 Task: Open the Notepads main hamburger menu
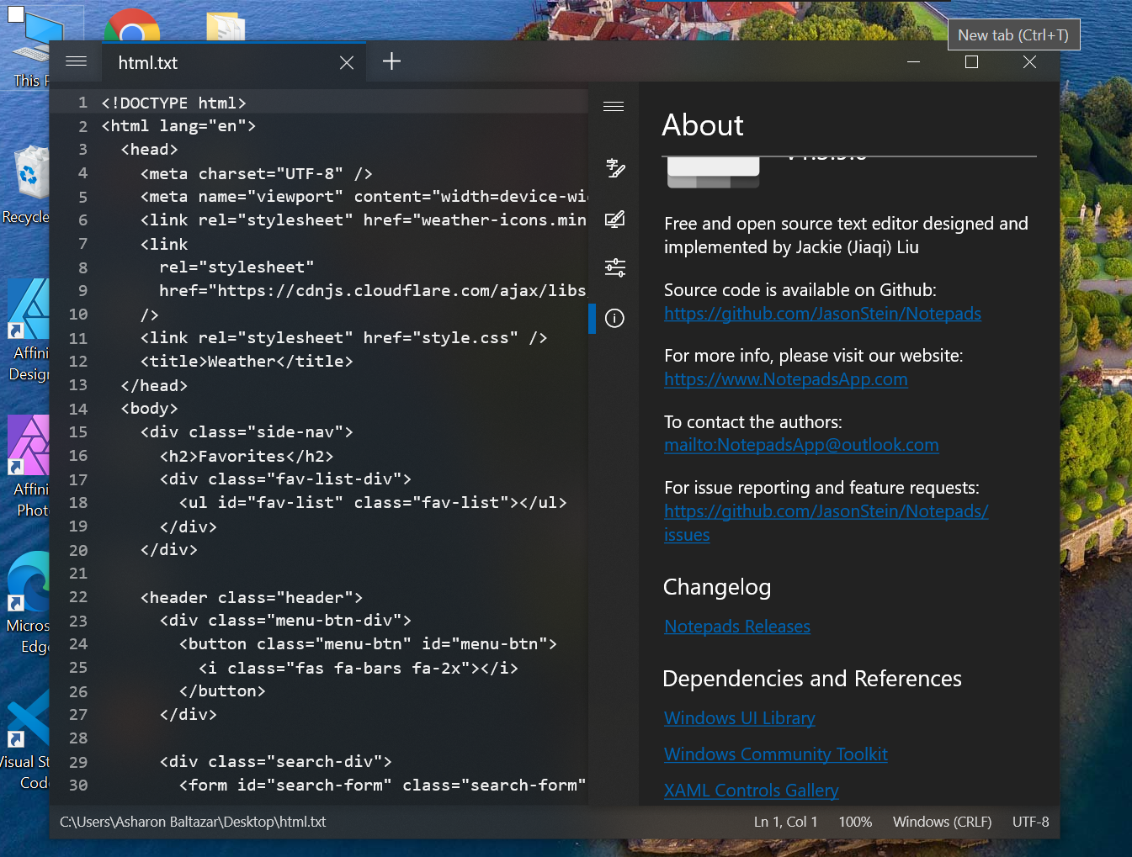[77, 61]
